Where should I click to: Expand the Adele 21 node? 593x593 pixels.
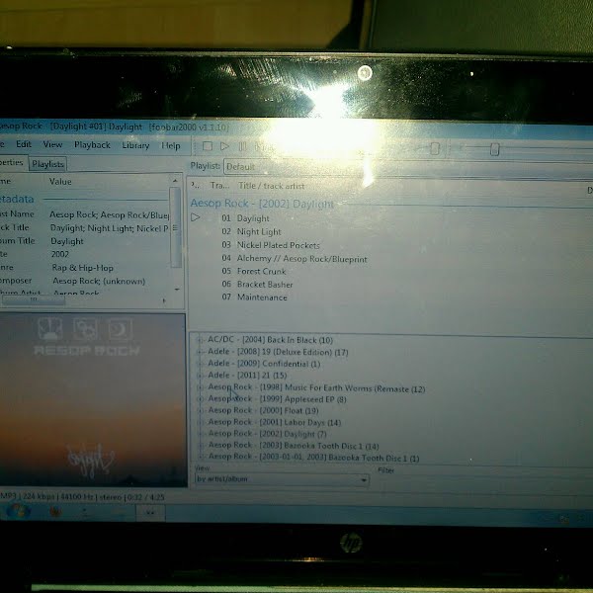pos(200,376)
